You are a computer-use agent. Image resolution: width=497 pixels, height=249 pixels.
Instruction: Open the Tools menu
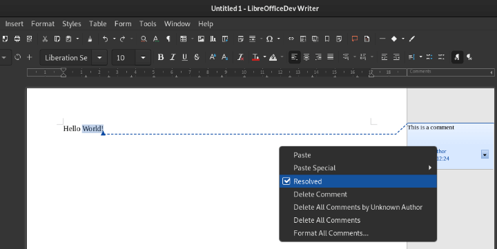[x=148, y=23]
